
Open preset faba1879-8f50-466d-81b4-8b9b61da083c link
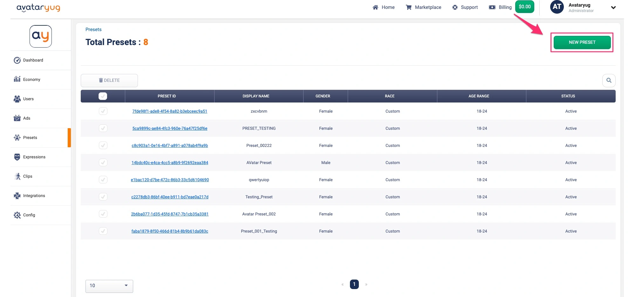click(170, 231)
